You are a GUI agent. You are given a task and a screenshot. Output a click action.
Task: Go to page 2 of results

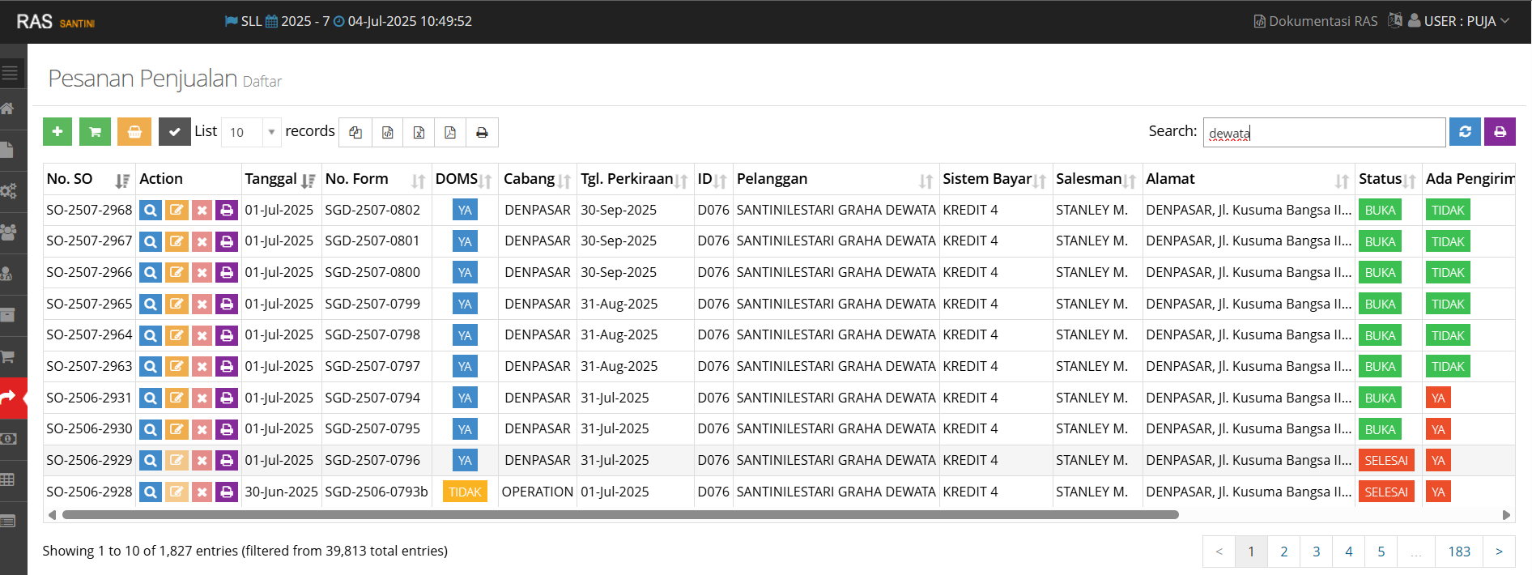1283,552
